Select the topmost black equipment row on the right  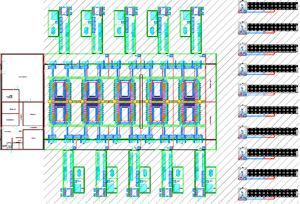point(272,6)
